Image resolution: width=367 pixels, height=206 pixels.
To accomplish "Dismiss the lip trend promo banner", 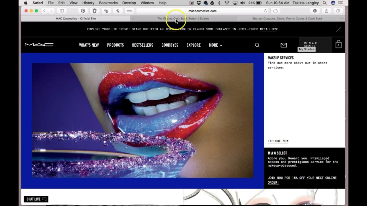I will [339, 29].
